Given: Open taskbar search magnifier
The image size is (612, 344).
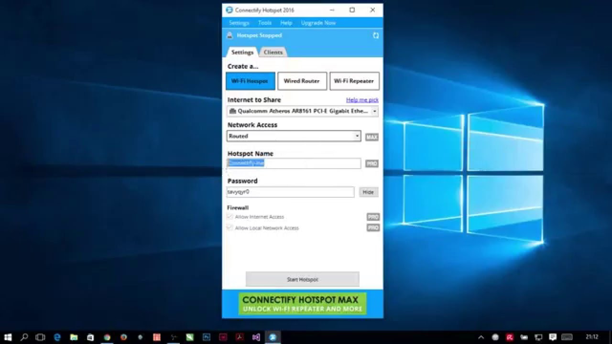Looking at the screenshot, I should [x=24, y=337].
